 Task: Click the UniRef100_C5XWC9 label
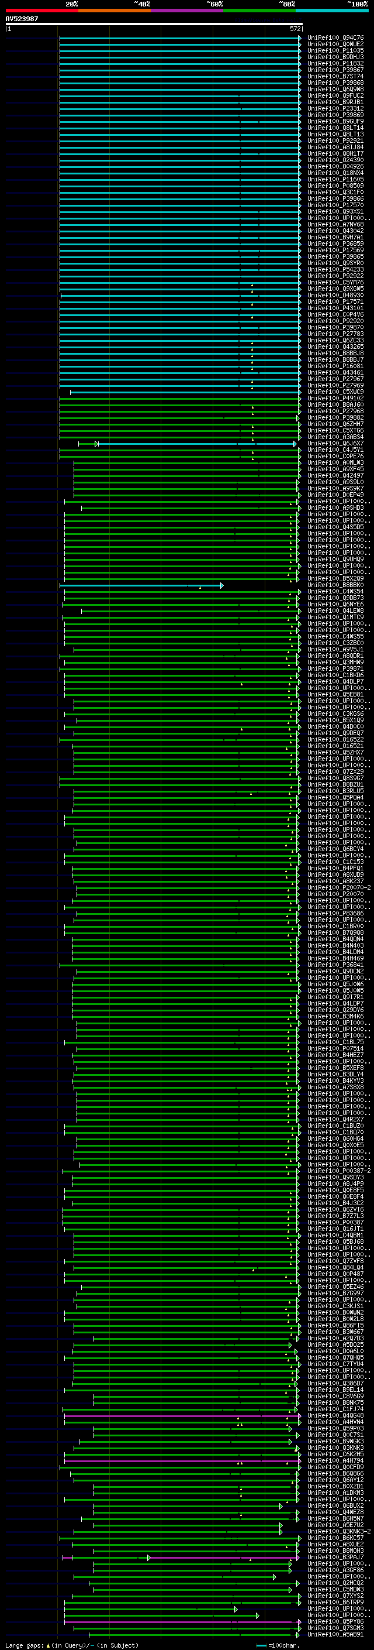[335, 392]
